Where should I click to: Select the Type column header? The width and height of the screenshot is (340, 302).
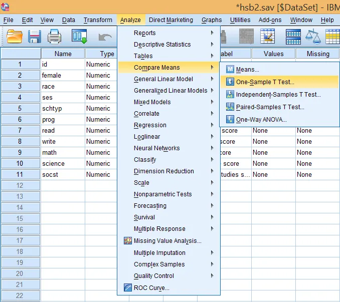point(101,54)
